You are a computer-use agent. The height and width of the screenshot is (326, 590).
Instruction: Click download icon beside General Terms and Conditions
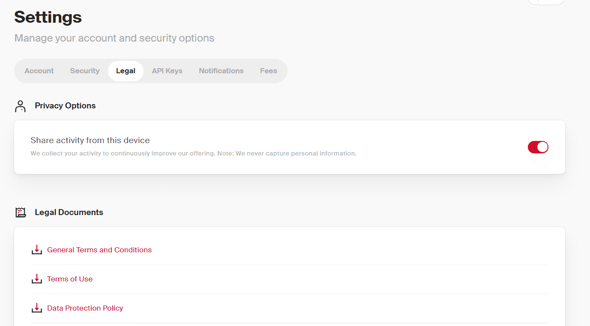[x=37, y=250]
